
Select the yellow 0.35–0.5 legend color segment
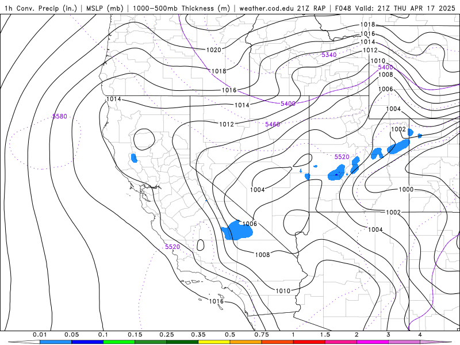click(214, 342)
